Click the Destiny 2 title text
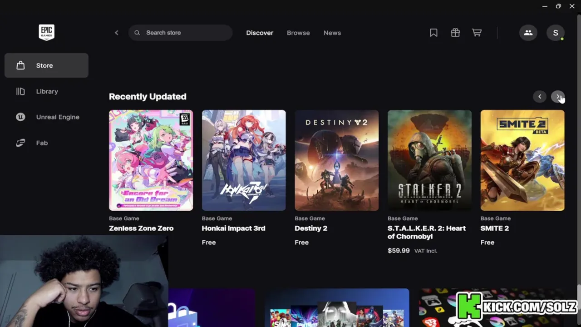Viewport: 581px width, 327px height. coord(311,228)
